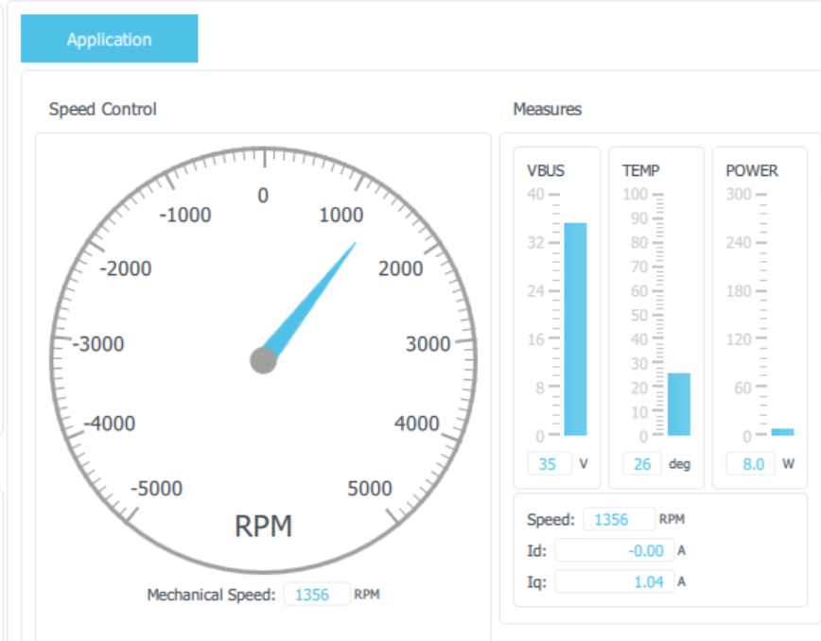
Task: Select the Id current value field
Action: tap(614, 550)
